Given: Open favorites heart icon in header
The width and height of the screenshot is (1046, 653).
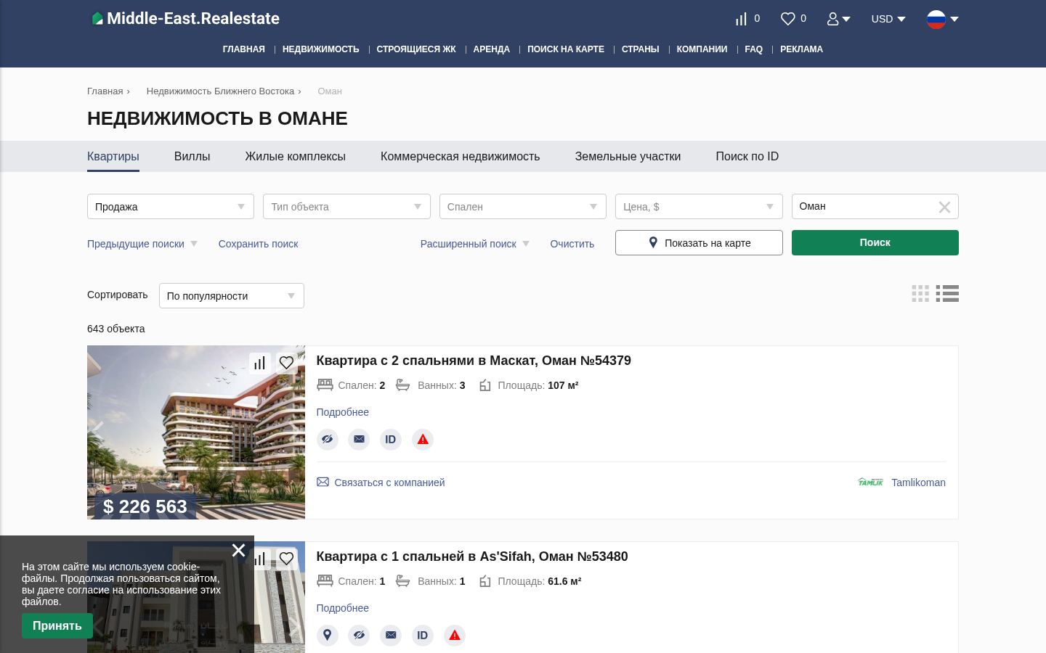Looking at the screenshot, I should click(x=787, y=19).
